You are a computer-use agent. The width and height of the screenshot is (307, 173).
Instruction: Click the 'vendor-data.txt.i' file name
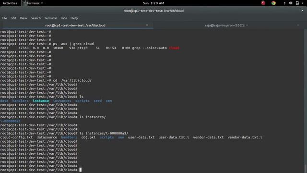pyautogui.click(x=245, y=137)
